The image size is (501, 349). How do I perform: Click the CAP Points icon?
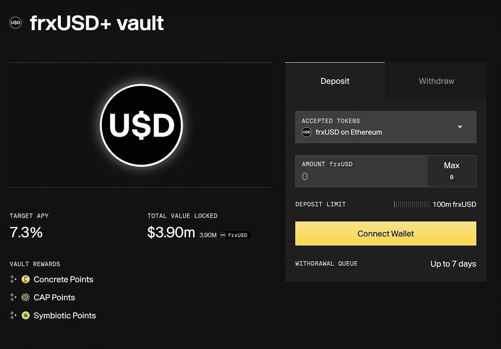coord(26,297)
